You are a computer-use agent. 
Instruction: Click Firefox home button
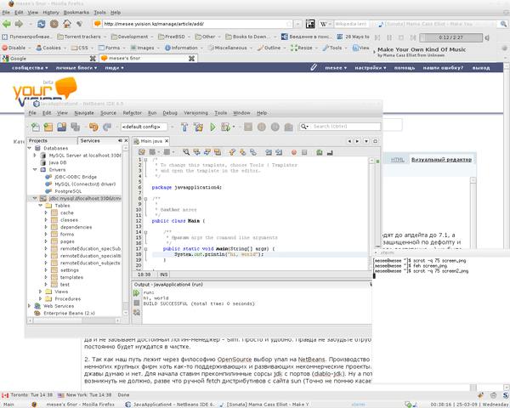click(67, 24)
